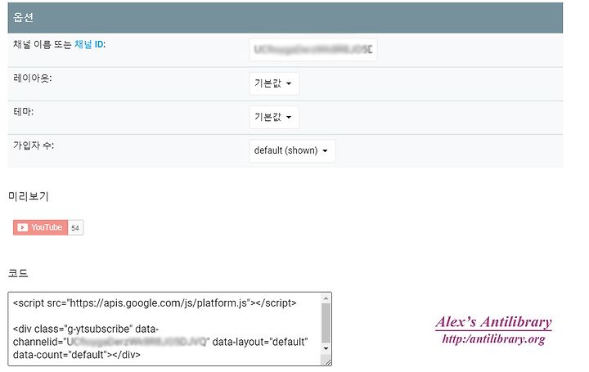Screen dimensions: 589x372
Task: Open the 테마 dropdown
Action: point(274,117)
